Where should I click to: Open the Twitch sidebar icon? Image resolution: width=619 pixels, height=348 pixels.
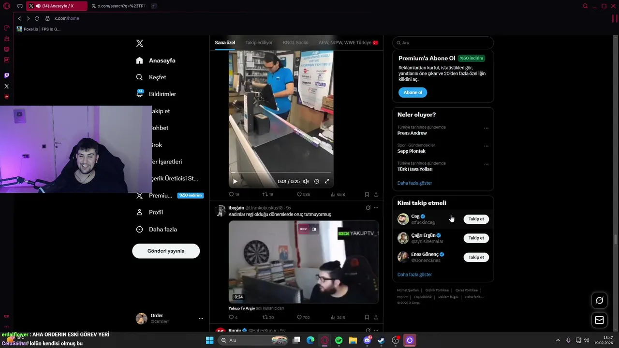coord(6,75)
